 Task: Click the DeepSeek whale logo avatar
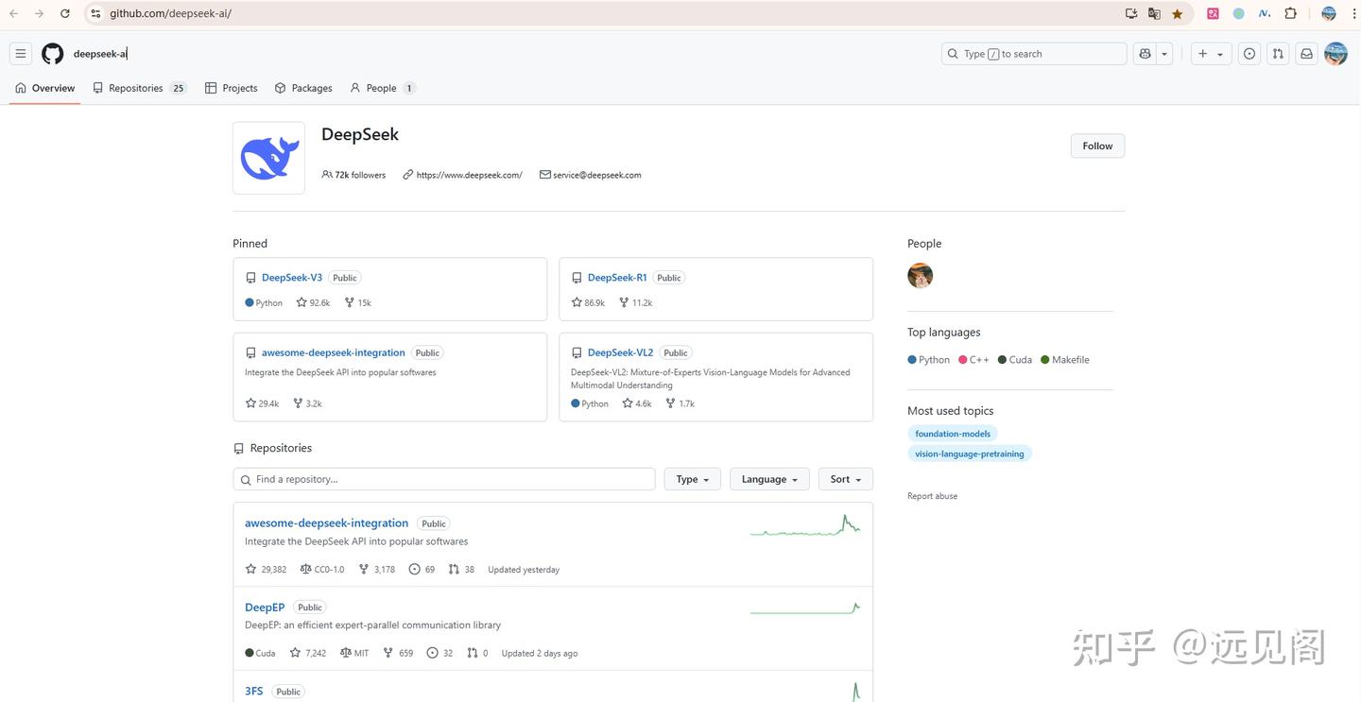click(x=269, y=158)
